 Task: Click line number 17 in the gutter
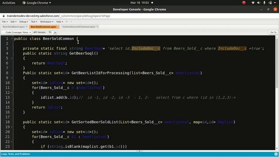pos(7,117)
